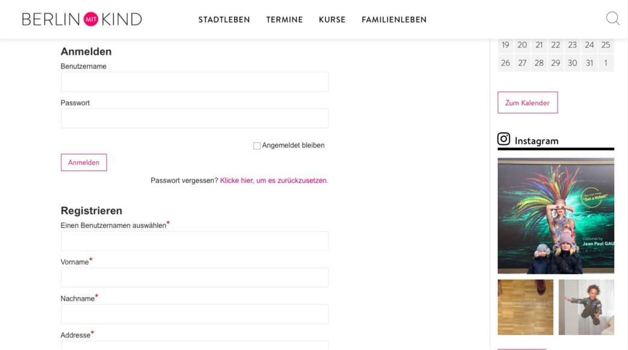Open the Termine menu
This screenshot has width=628, height=350.
pos(284,20)
